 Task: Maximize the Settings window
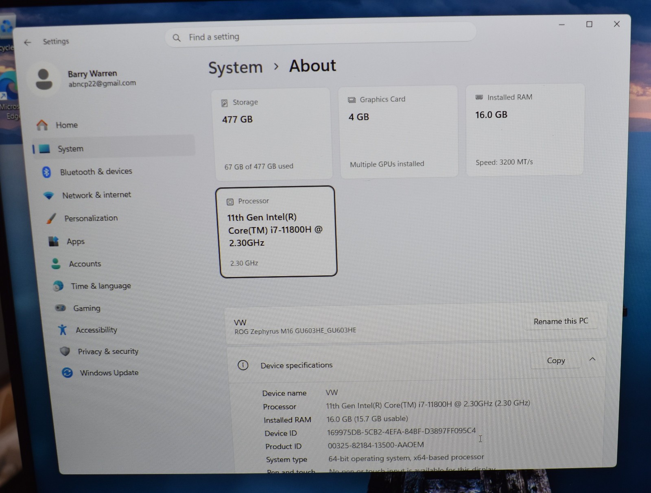pyautogui.click(x=589, y=24)
